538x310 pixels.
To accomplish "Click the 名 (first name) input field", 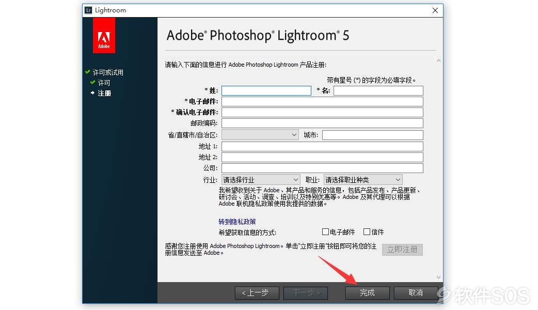I will (378, 90).
